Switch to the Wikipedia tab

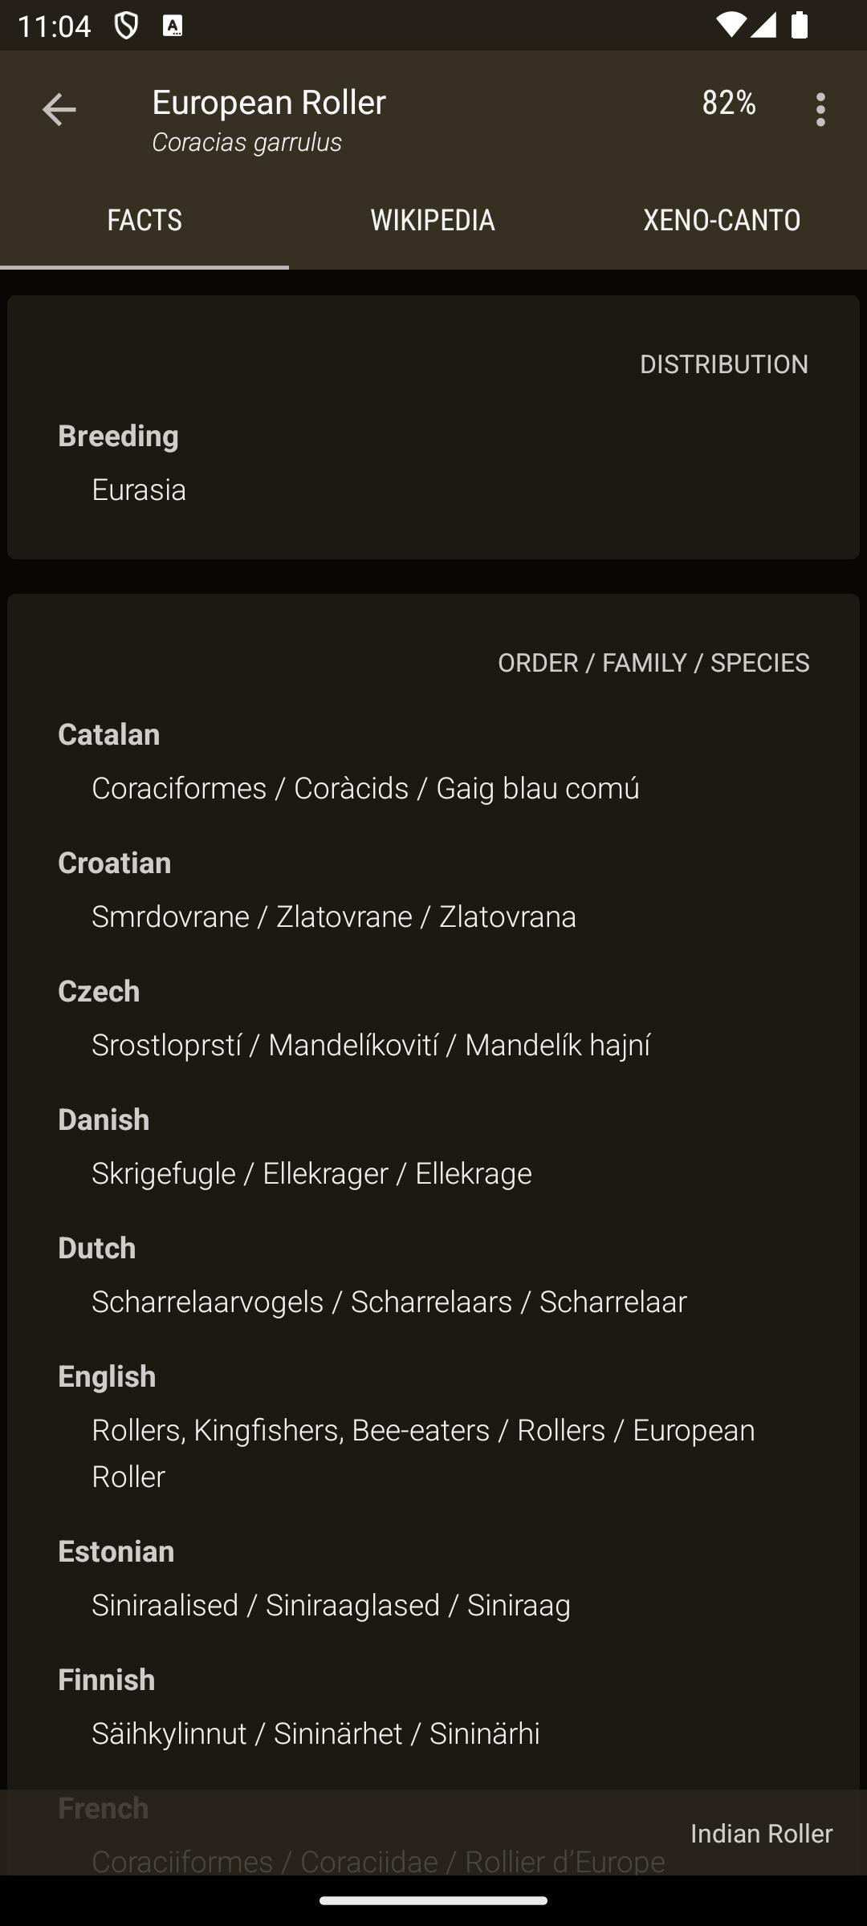433,220
